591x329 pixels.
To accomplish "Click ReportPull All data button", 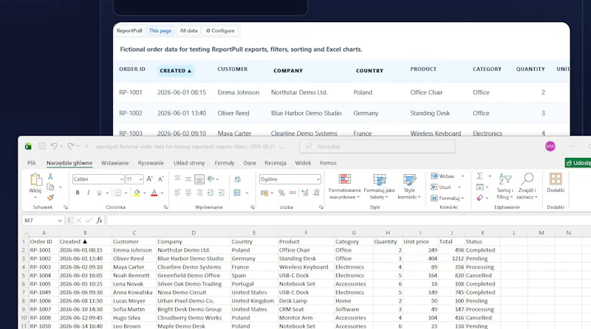I will tap(188, 31).
